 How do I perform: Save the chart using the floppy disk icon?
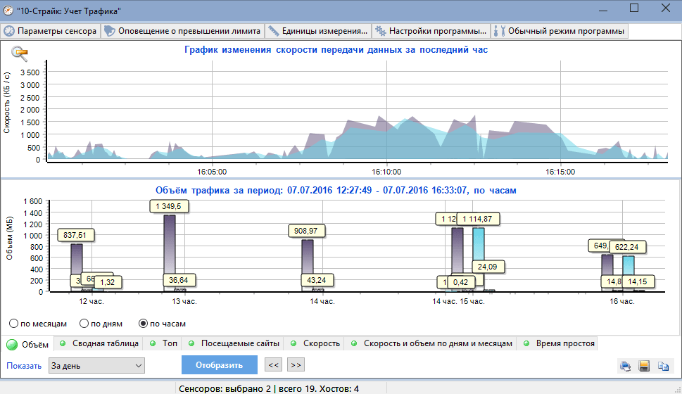(644, 366)
